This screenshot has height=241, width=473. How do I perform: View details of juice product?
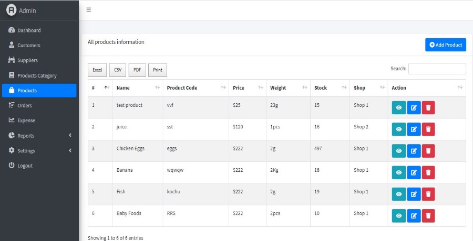click(399, 129)
